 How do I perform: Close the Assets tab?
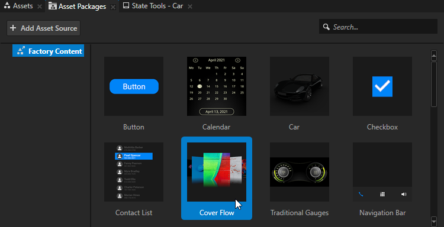[40, 7]
